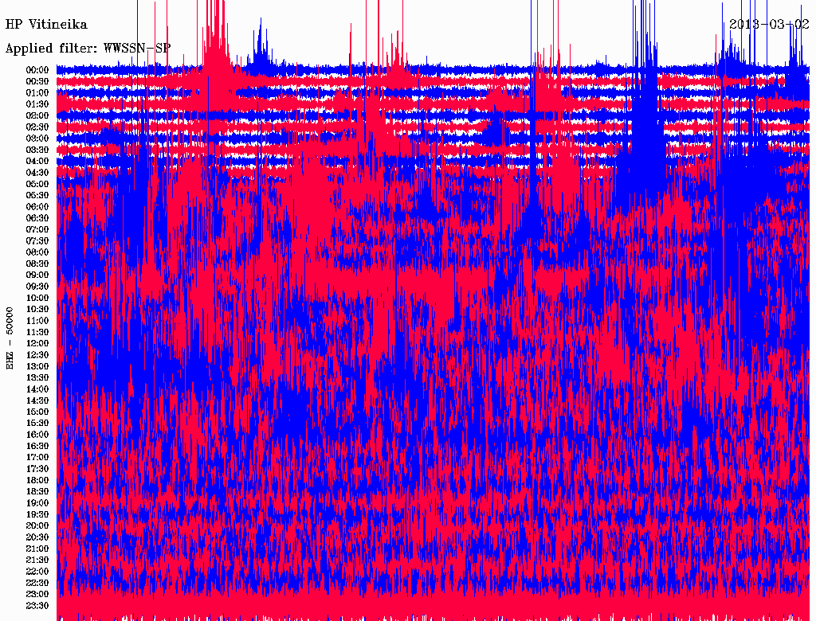The height and width of the screenshot is (621, 816).
Task: Click the 22:30 time label
Action: click(37, 583)
